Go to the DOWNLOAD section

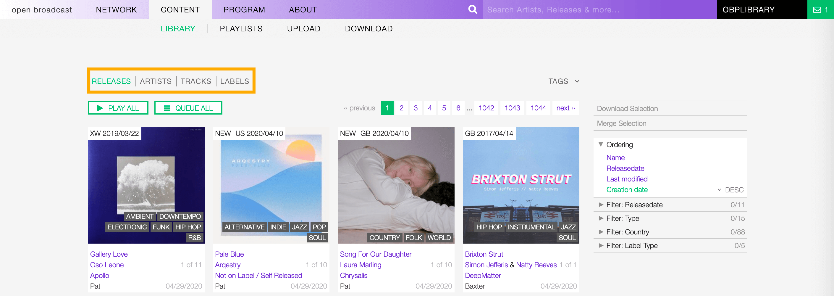369,28
